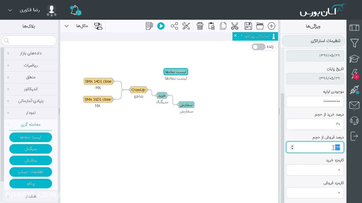Image resolution: width=362 pixels, height=203 pixels.
Task: Create new strategy with the plus circle icon
Action: pos(271,26)
